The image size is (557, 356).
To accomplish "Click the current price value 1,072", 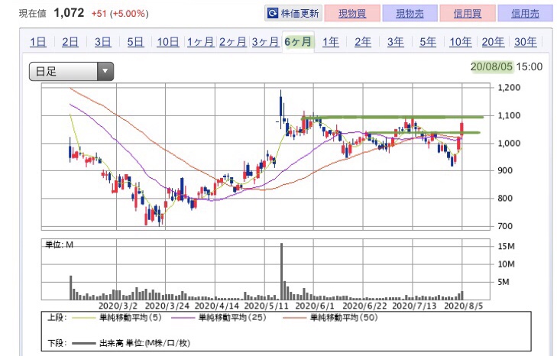I will tap(69, 13).
